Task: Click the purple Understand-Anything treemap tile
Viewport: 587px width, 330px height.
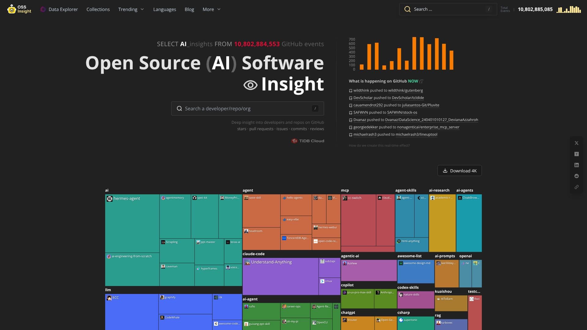Action: (x=280, y=277)
